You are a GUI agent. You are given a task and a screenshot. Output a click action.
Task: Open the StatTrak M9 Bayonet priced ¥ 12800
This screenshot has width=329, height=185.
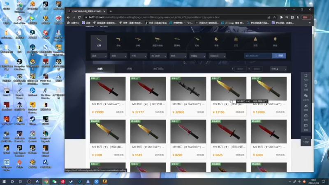coord(269,96)
